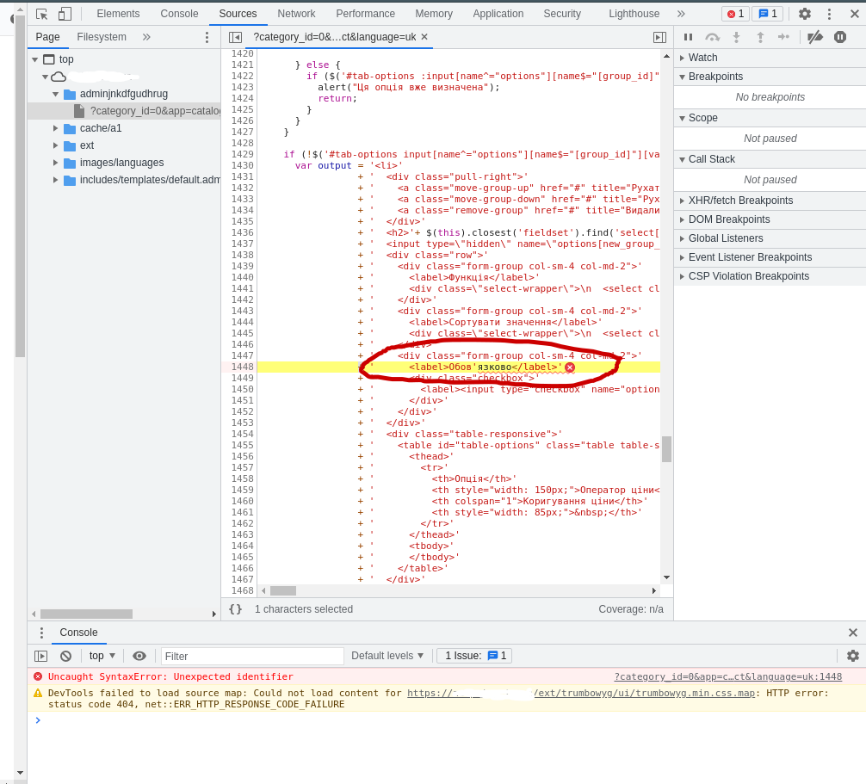Click the Step icon in debugger toolbar
The width and height of the screenshot is (866, 784).
[783, 37]
